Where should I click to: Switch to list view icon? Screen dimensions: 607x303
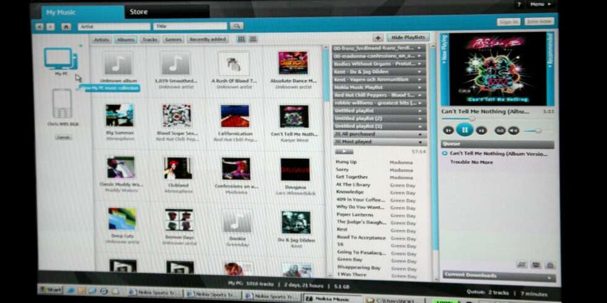[253, 39]
